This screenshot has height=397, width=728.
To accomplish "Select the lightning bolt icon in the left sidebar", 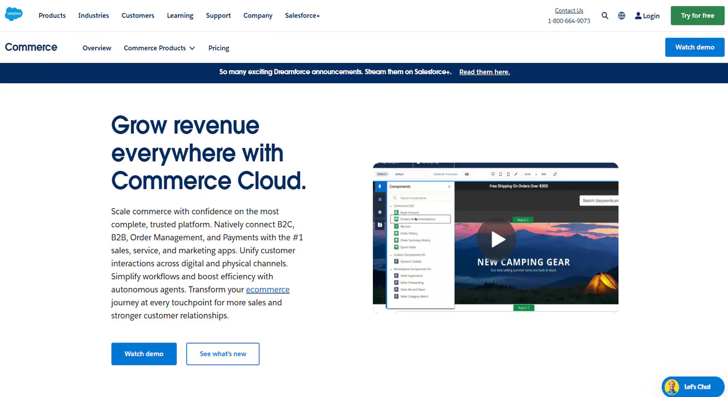I will point(380,187).
